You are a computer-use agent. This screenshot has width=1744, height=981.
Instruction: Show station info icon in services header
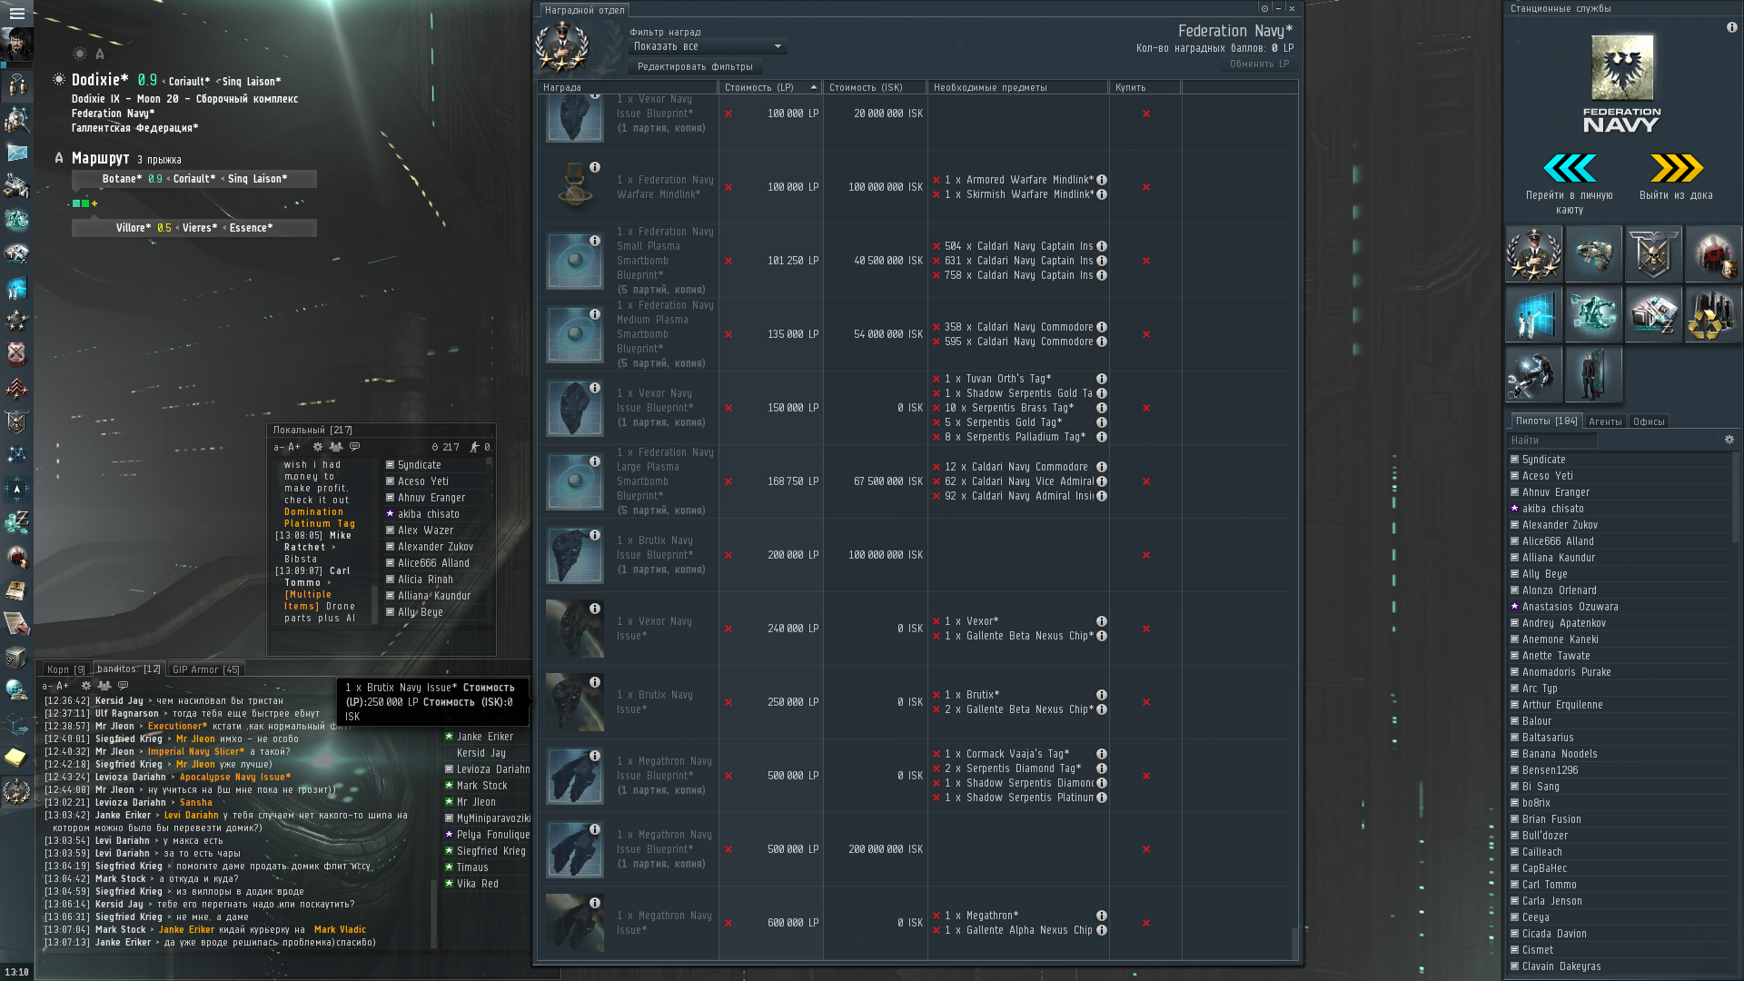[1731, 27]
